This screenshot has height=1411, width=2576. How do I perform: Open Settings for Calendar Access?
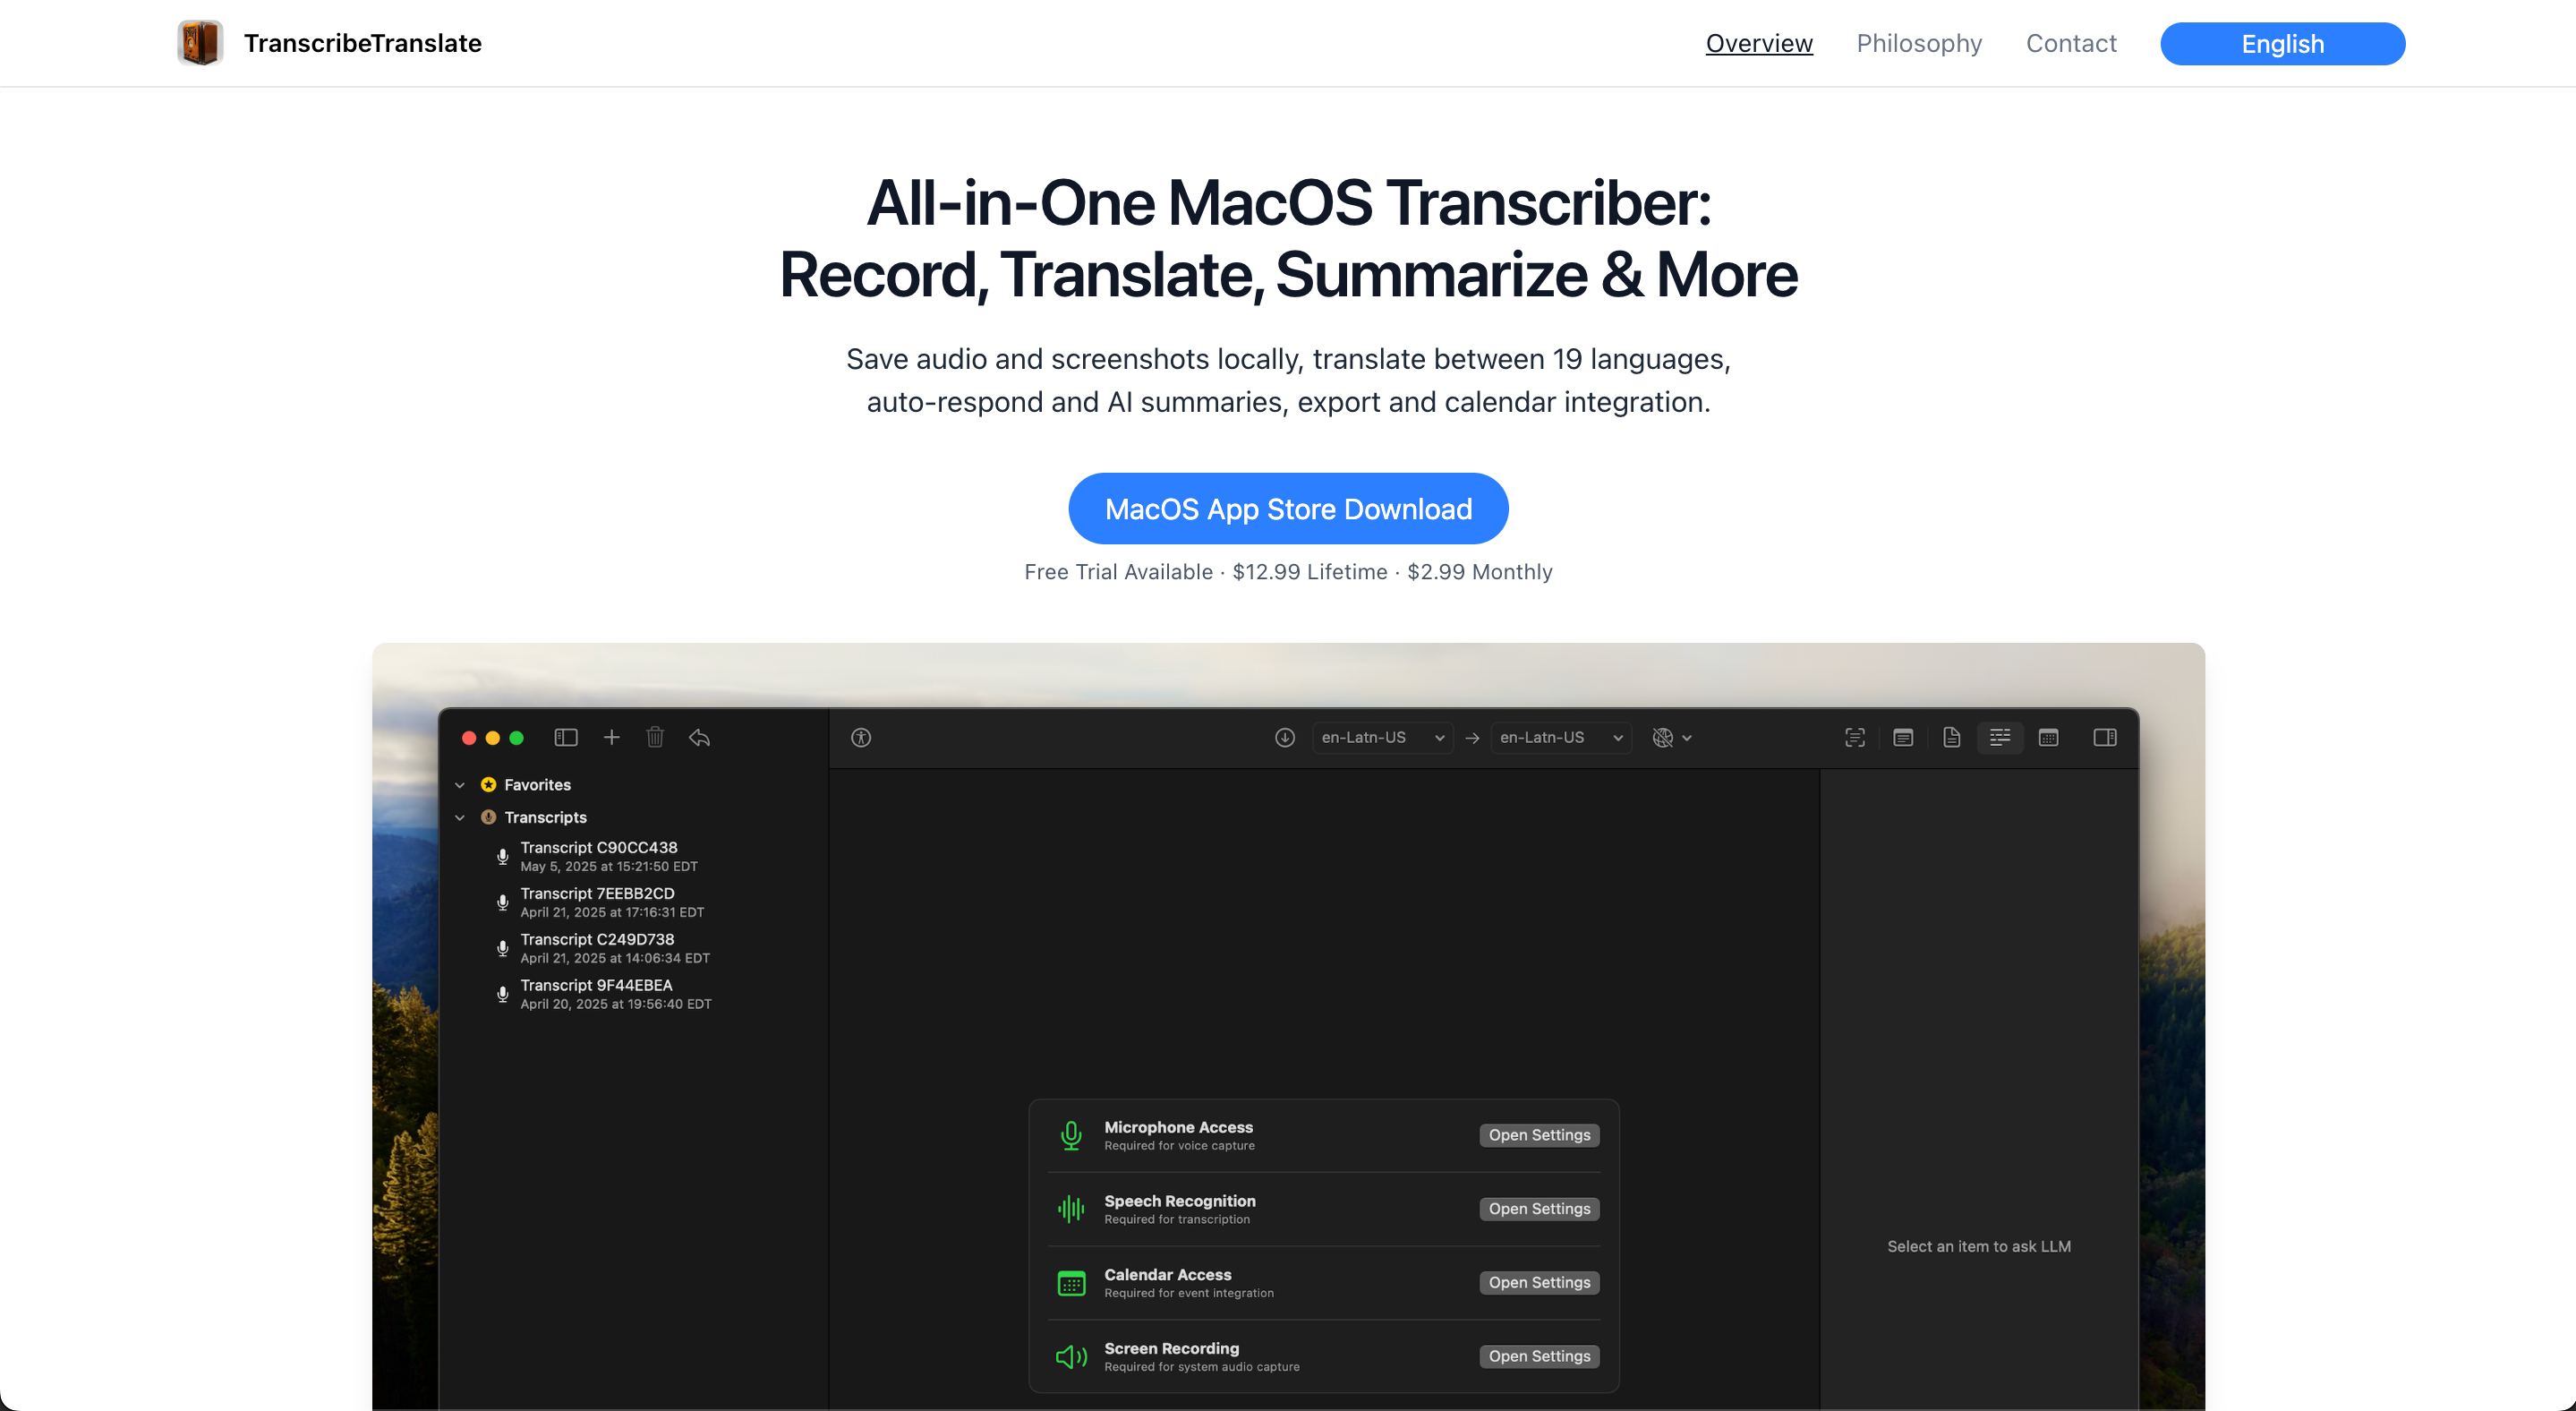(x=1539, y=1283)
